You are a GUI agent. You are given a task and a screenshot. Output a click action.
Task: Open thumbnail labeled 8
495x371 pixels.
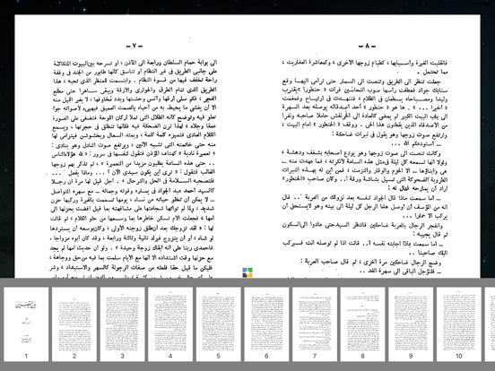[362, 324]
